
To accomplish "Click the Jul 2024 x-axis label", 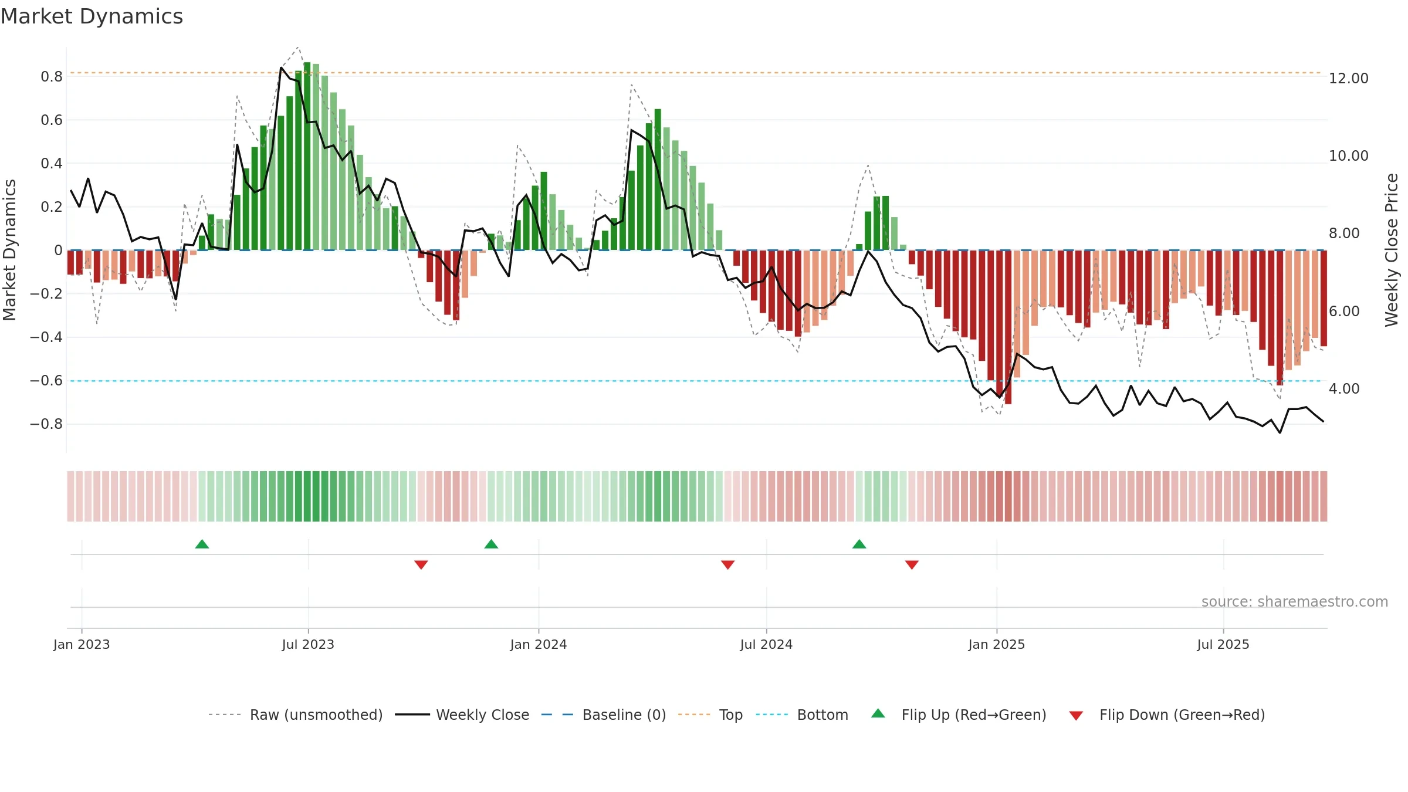I will 766,644.
